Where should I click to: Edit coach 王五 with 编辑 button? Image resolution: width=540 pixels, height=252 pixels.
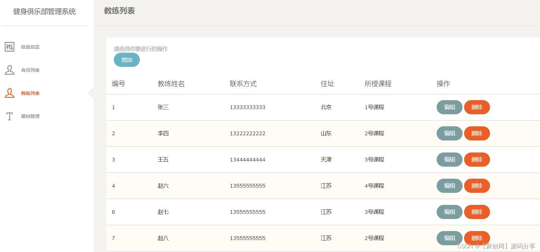pos(450,160)
